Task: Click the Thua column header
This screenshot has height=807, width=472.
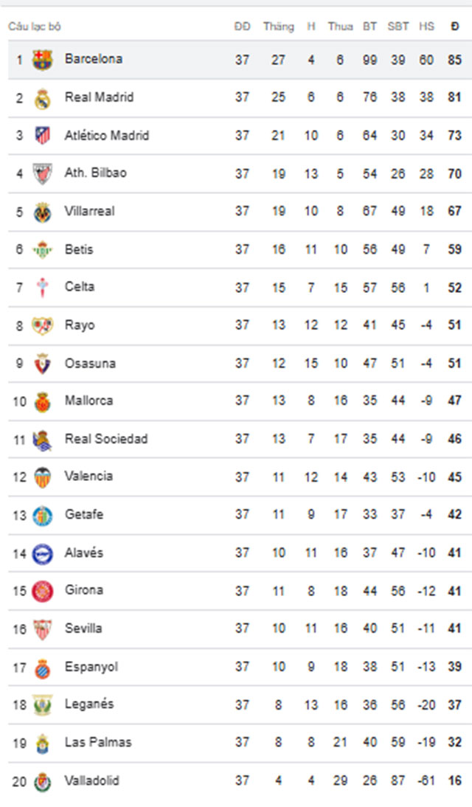Action: tap(340, 27)
